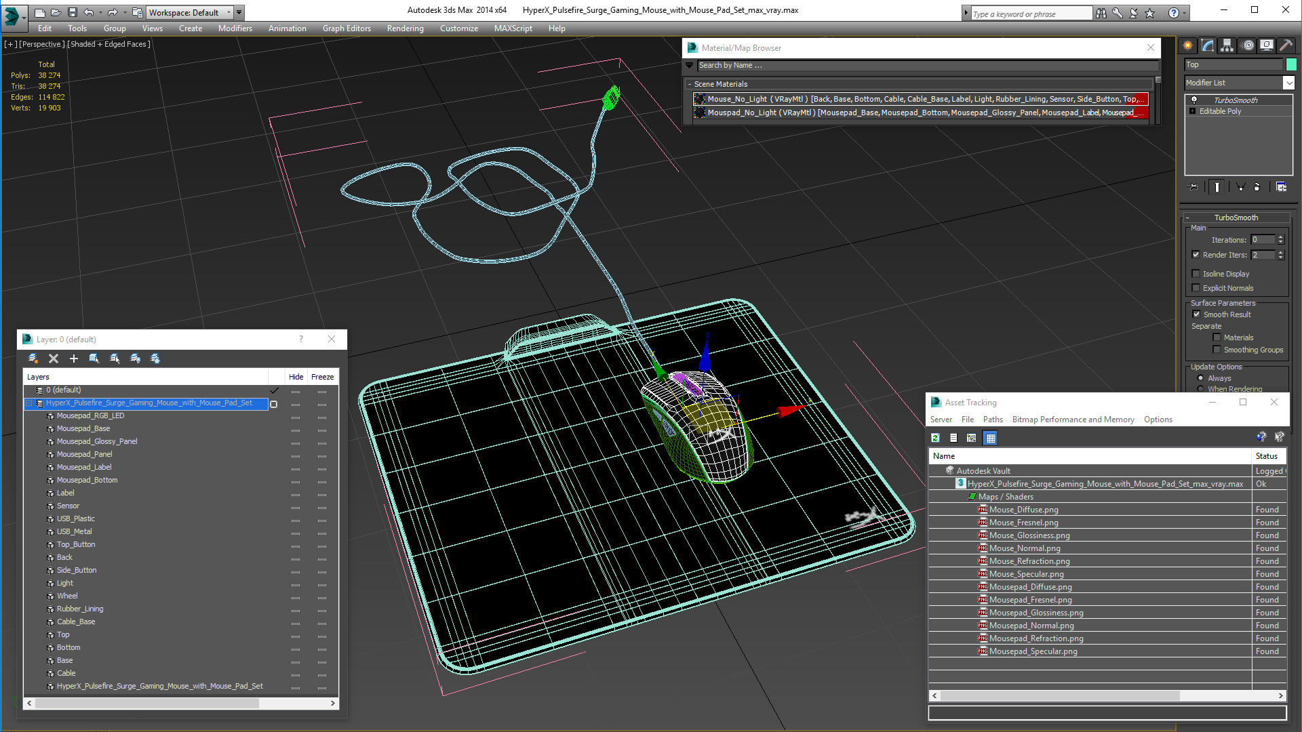Click Delete layer X icon in Layer dialog
The width and height of the screenshot is (1302, 732).
point(54,359)
